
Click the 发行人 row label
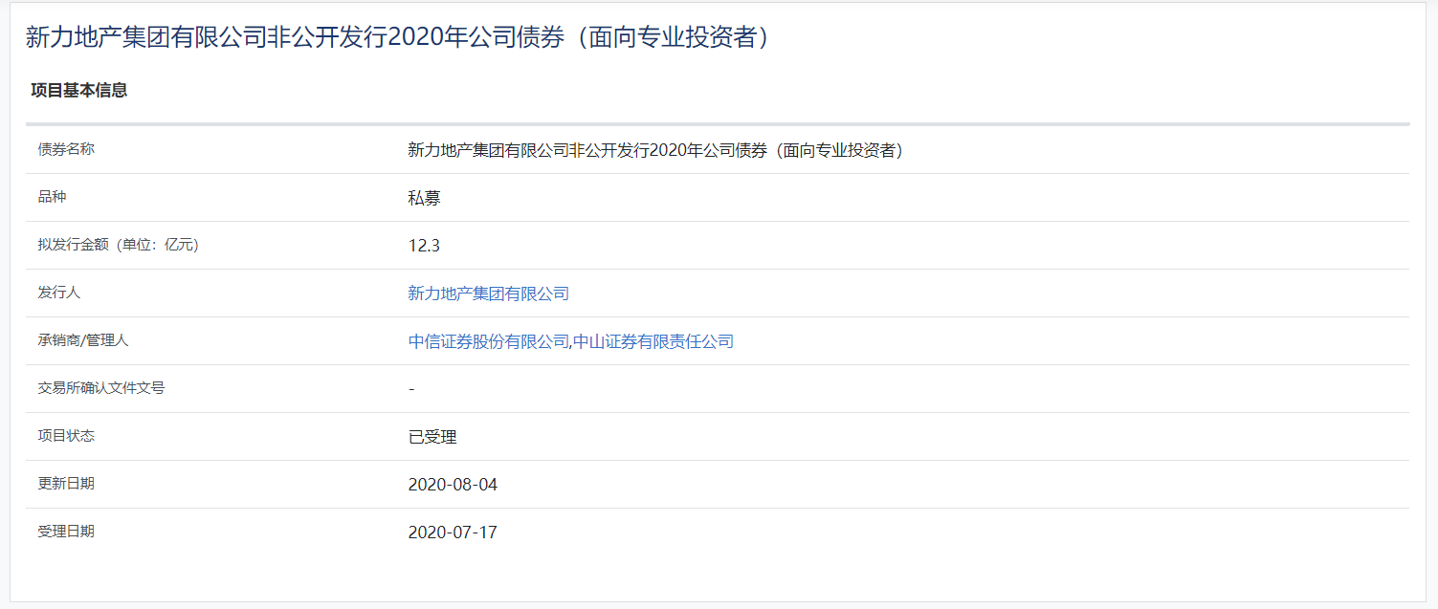click(x=59, y=293)
